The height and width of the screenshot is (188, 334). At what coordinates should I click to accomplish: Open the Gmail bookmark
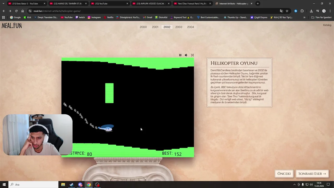(148, 17)
